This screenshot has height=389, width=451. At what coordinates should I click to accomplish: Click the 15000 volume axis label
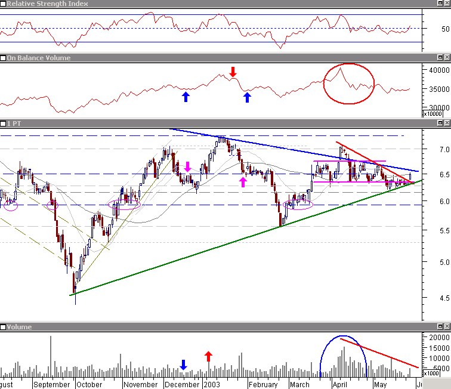(x=439, y=348)
